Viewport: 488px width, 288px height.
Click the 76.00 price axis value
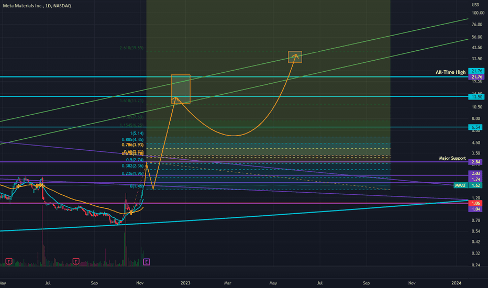pos(477,25)
